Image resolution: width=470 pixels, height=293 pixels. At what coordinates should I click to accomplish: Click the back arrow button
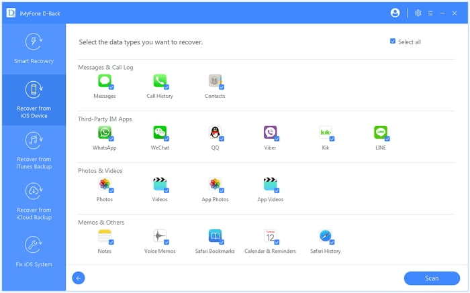tap(79, 278)
